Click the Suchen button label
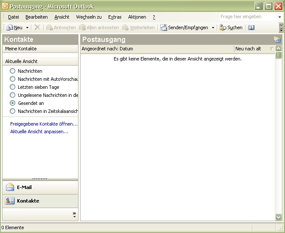 click(x=235, y=27)
